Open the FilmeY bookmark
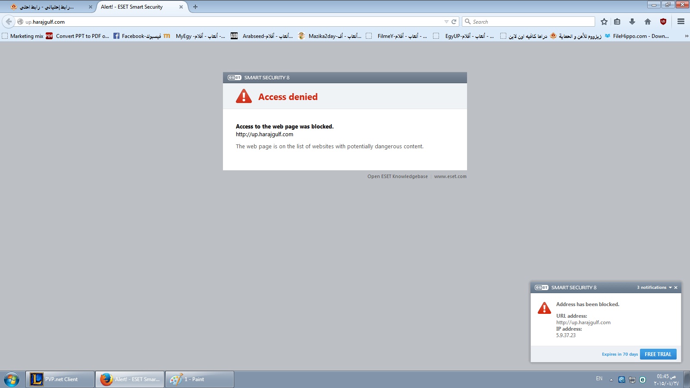The height and width of the screenshot is (388, 690). point(397,36)
